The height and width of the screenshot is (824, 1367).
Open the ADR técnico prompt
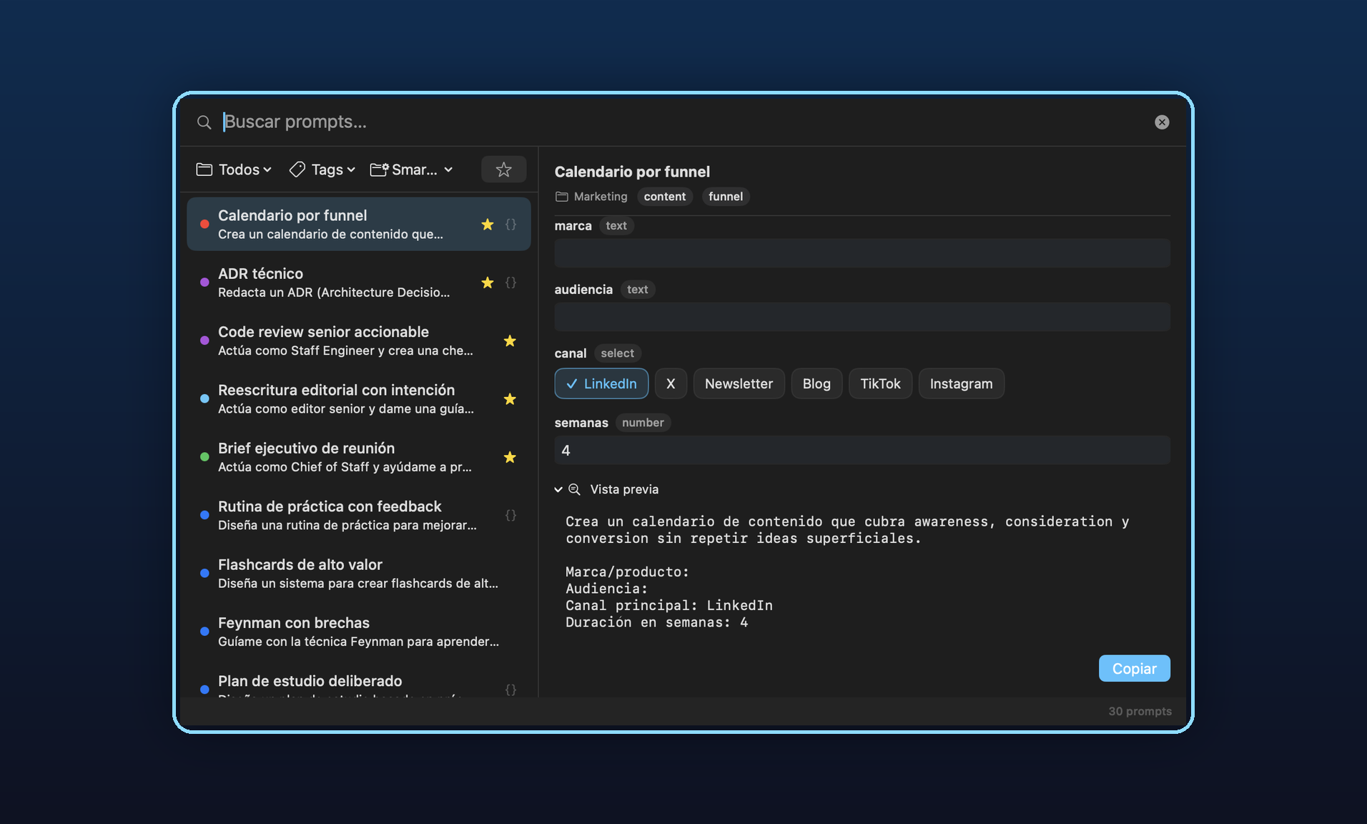(359, 283)
